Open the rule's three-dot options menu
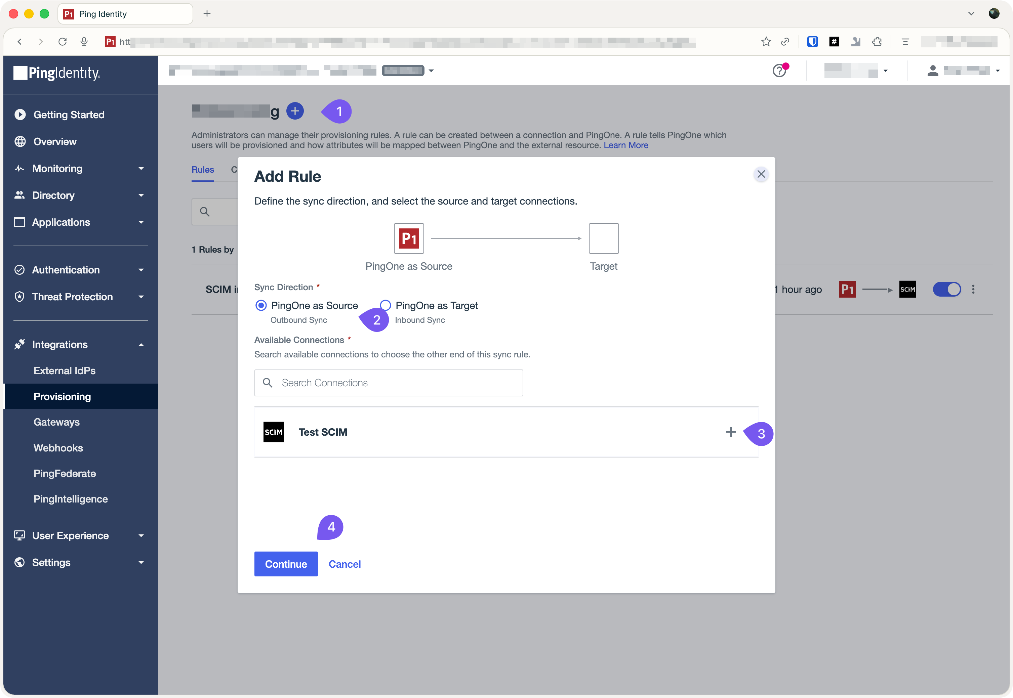The height and width of the screenshot is (698, 1013). (x=973, y=289)
